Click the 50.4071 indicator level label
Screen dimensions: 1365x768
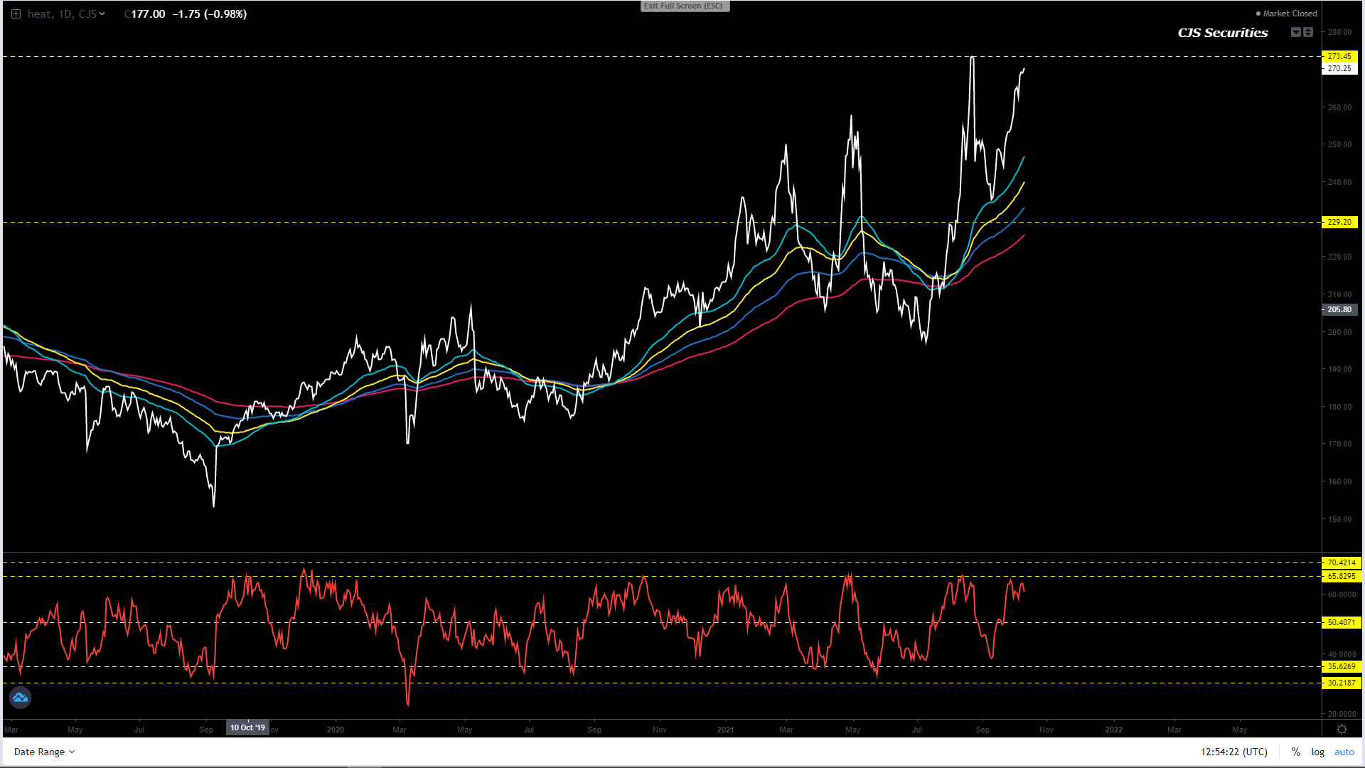pyautogui.click(x=1341, y=623)
